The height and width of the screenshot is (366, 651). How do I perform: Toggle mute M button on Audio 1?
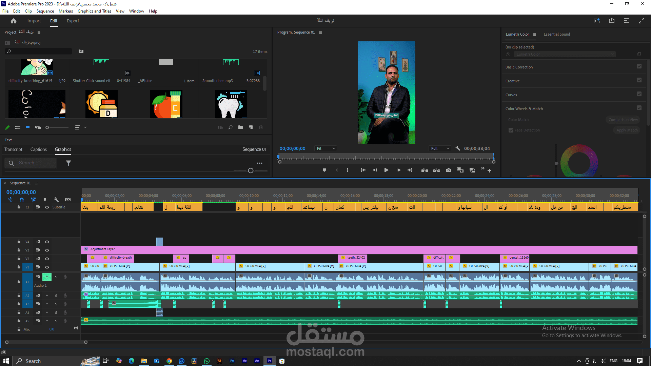47,277
